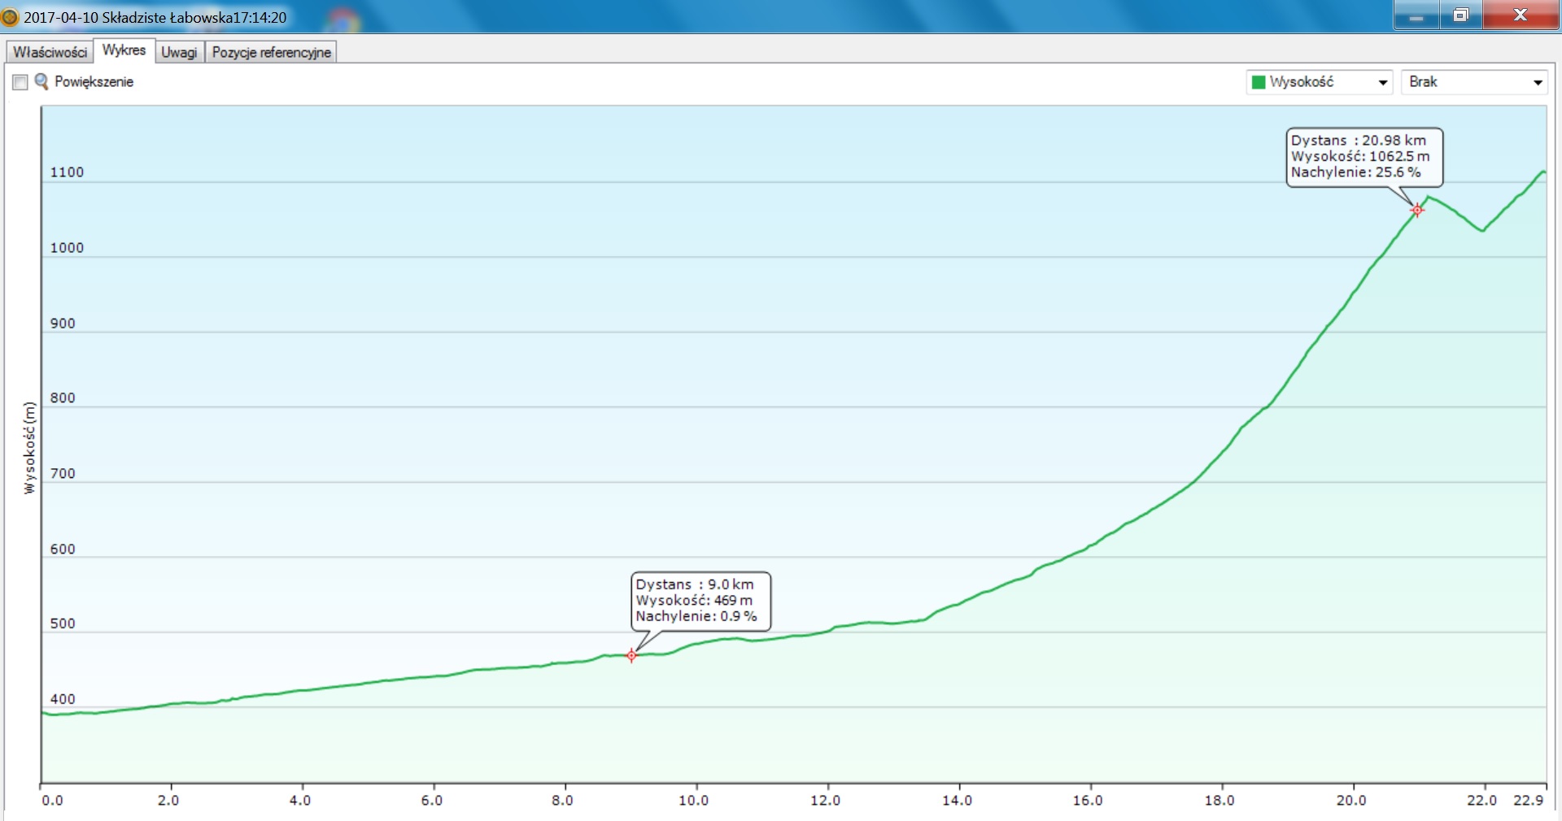Screen dimensions: 1562x821
Task: Enable the Powiększenie checkbox
Action: (x=20, y=82)
